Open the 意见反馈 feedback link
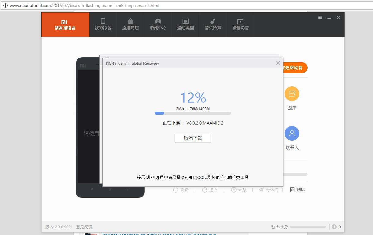 click(84, 227)
